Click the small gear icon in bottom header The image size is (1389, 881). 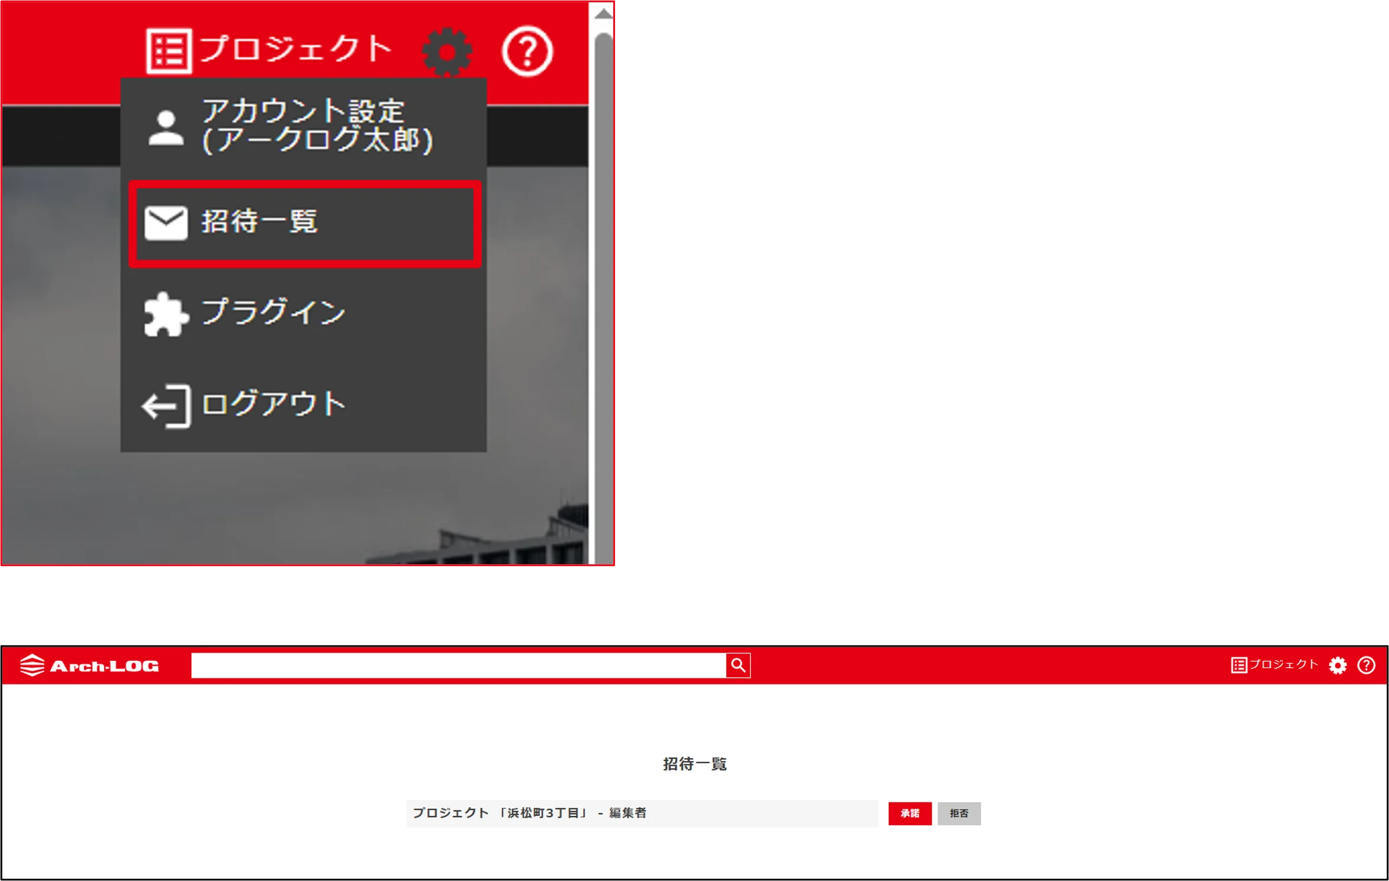pyautogui.click(x=1338, y=665)
